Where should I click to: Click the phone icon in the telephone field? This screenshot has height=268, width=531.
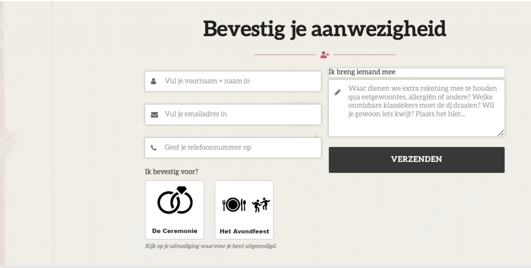click(x=154, y=148)
